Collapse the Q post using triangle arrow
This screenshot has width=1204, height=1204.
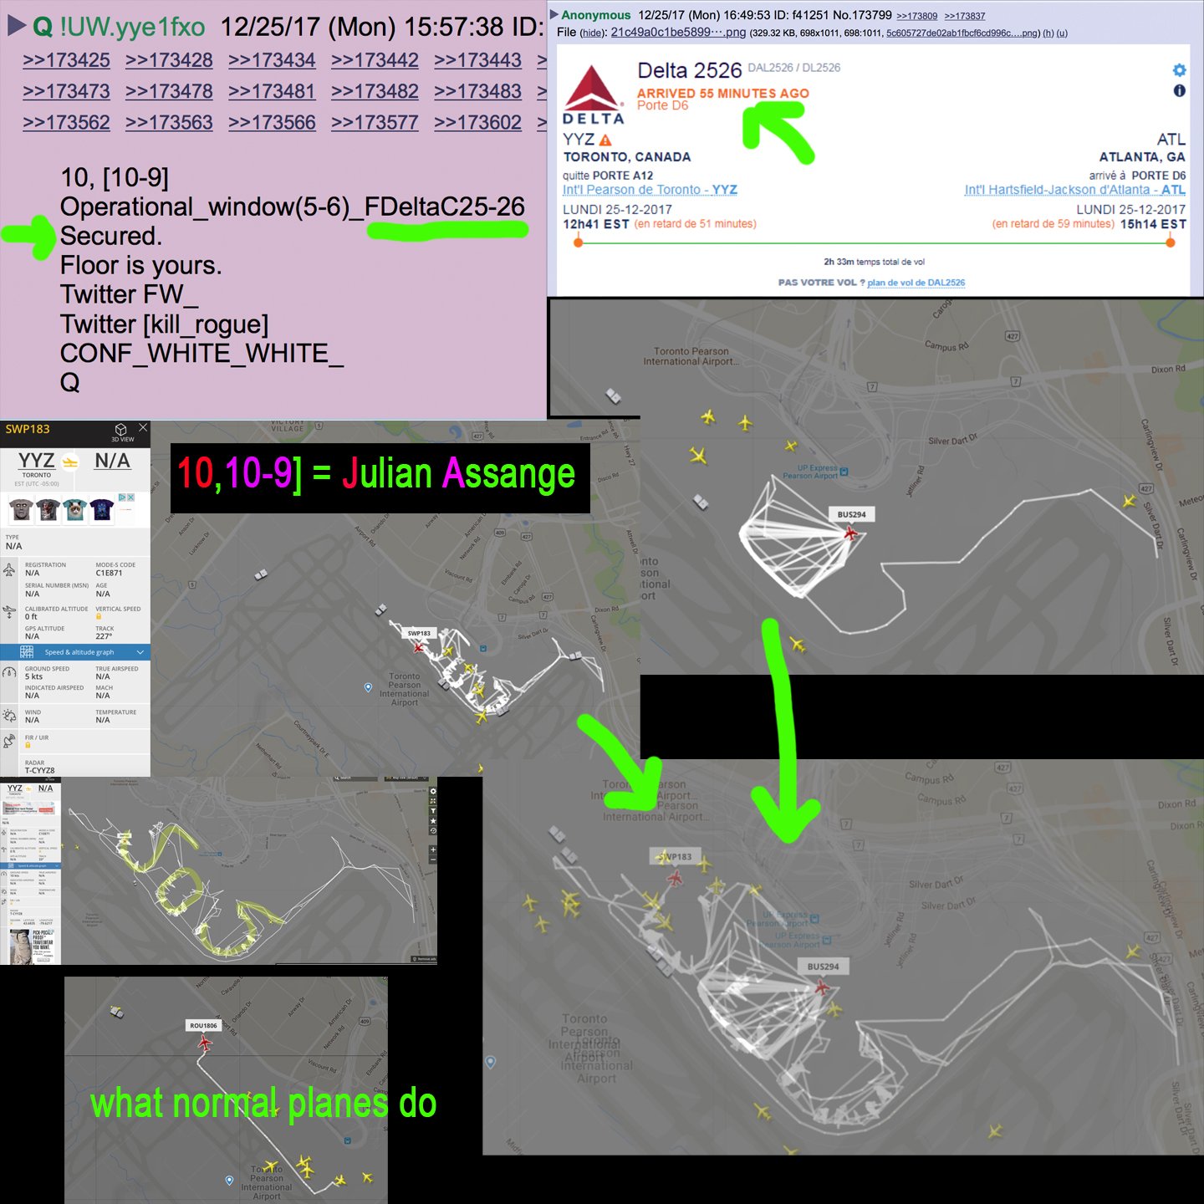[x=16, y=26]
